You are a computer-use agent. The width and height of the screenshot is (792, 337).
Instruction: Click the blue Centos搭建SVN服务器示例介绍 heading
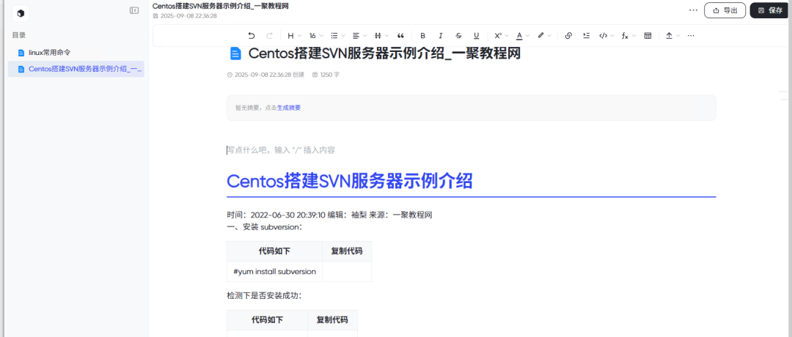coord(350,181)
